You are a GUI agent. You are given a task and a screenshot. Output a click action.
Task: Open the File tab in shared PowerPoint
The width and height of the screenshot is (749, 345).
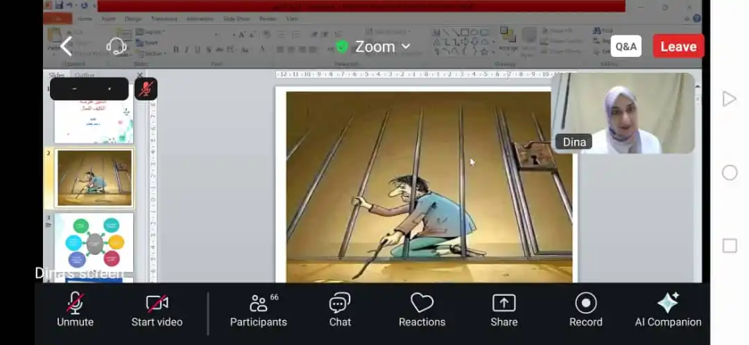click(x=58, y=19)
